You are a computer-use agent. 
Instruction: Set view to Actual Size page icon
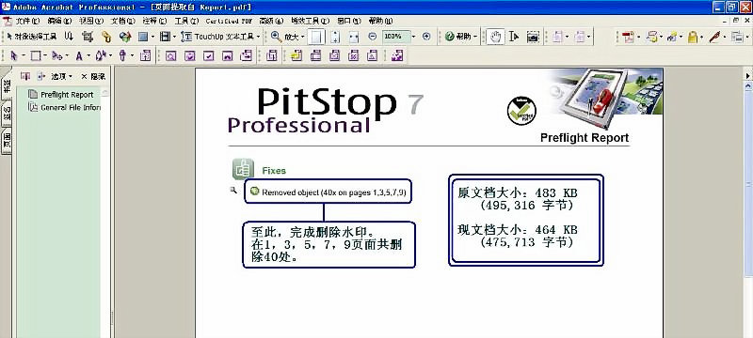tap(316, 37)
